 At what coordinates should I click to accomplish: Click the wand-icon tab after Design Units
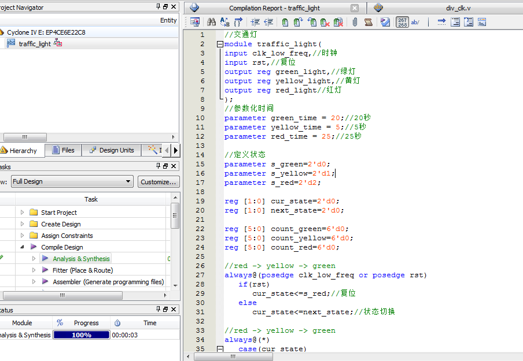[x=153, y=150]
